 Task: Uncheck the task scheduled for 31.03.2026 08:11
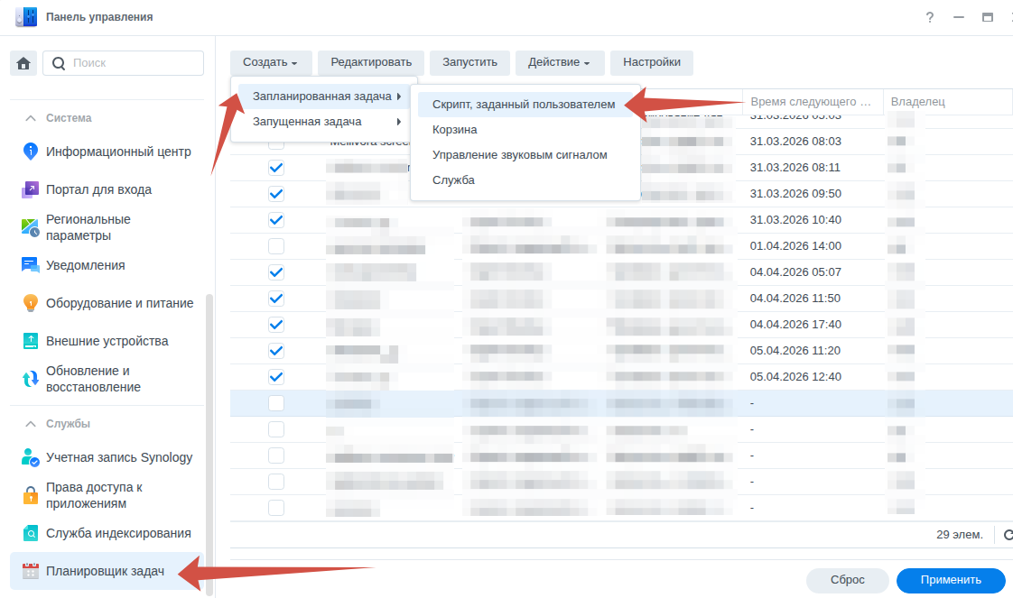tap(276, 168)
